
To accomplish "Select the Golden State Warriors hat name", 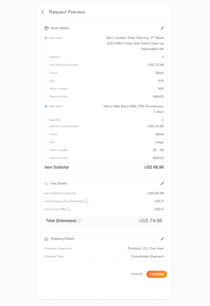I will (135, 43).
